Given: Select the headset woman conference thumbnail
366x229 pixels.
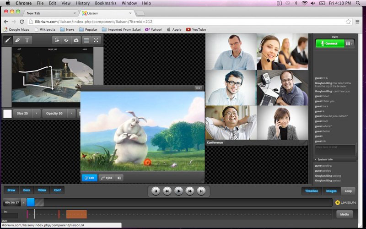Looking at the screenshot, I should 282,52.
